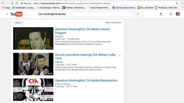Bookmark this page with the star icon
Screen dimensions: 184x103
pyautogui.click(x=177, y=3)
